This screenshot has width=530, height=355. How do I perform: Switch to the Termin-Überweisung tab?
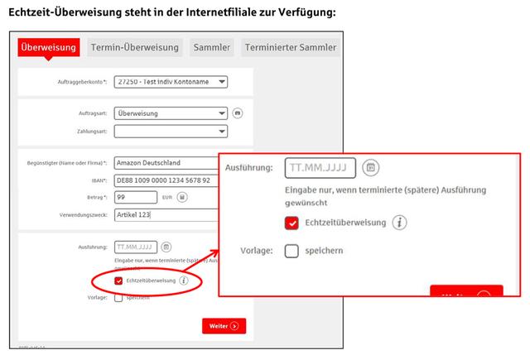point(134,47)
